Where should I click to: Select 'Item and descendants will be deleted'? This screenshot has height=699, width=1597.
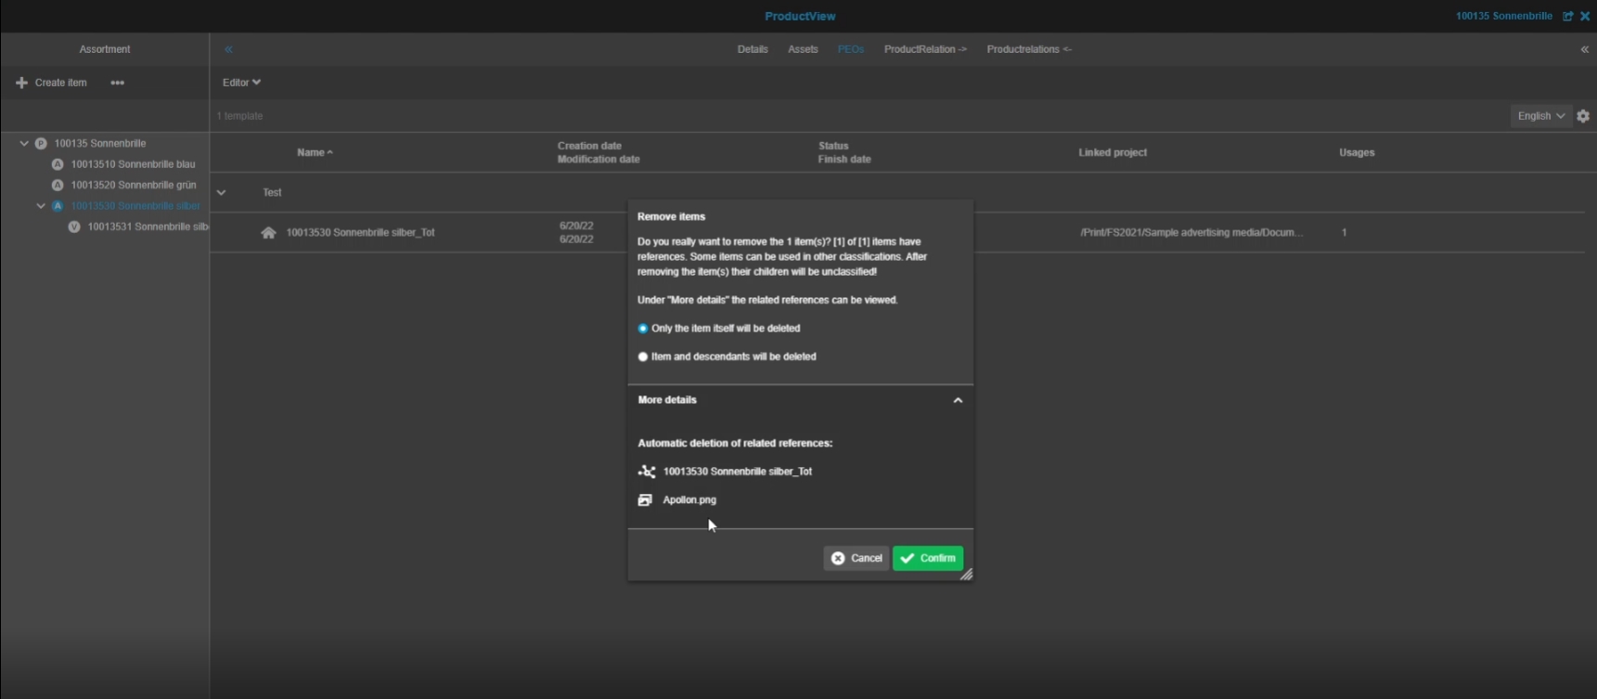[643, 356]
